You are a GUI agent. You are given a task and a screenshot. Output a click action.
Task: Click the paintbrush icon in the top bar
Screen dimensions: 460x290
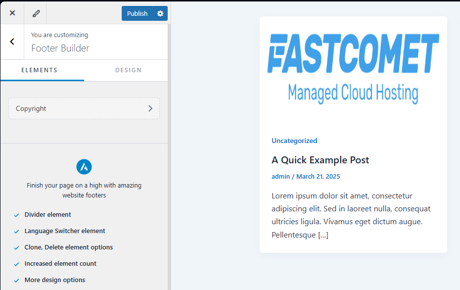[x=35, y=13]
